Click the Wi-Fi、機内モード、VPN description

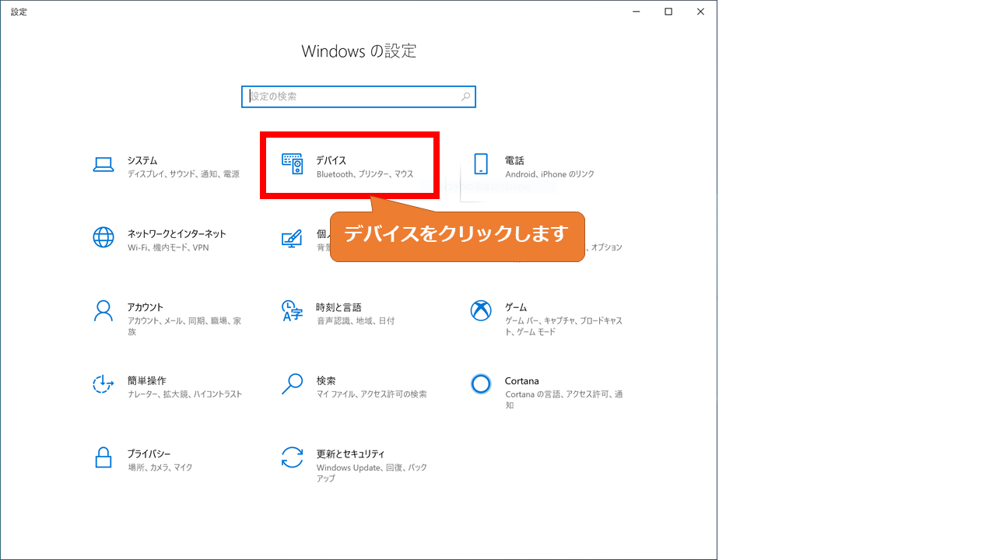(x=168, y=247)
